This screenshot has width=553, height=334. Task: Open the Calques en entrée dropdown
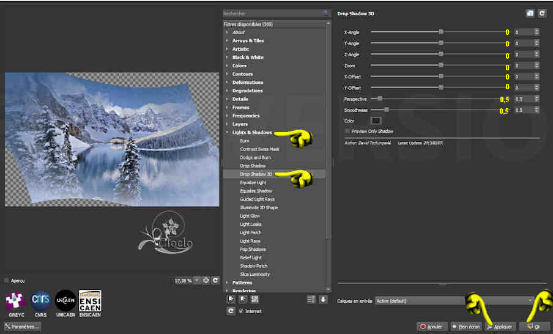(454, 300)
